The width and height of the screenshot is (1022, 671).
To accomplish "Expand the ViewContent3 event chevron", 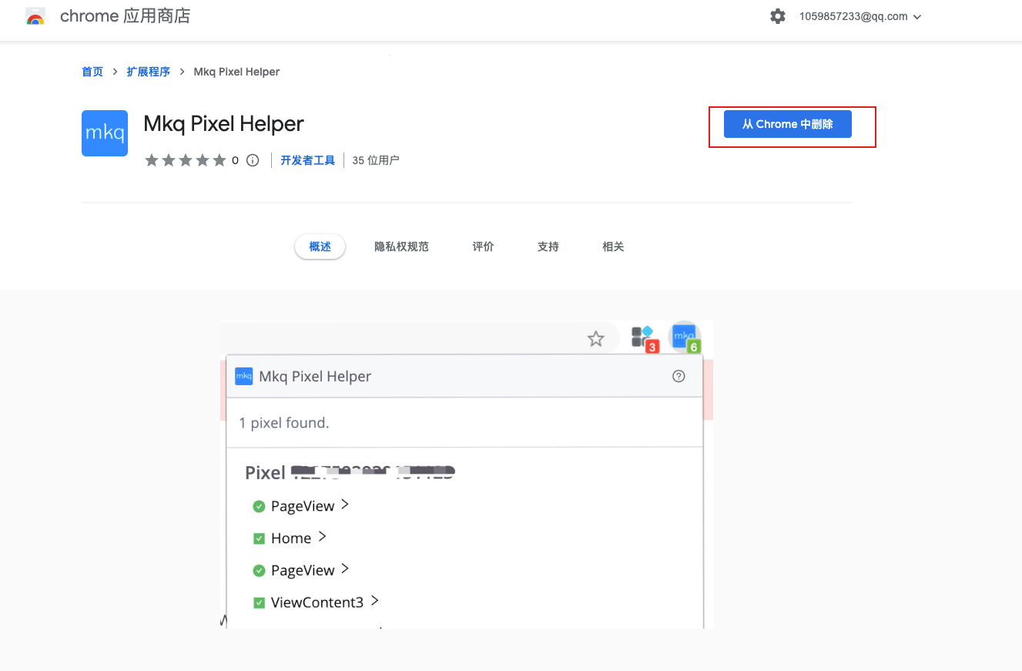I will pos(374,601).
